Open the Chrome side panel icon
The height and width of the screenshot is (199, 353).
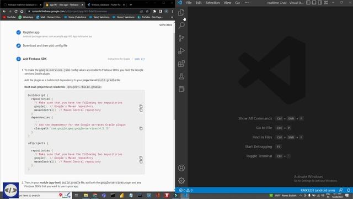coord(161,11)
